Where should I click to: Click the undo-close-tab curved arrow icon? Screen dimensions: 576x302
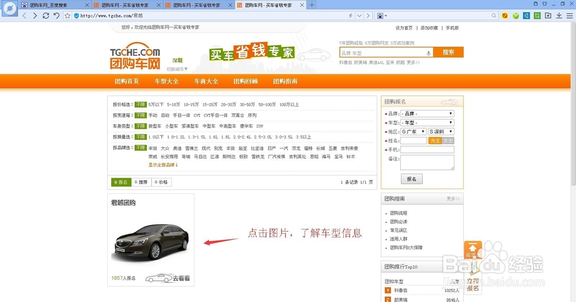(x=56, y=16)
